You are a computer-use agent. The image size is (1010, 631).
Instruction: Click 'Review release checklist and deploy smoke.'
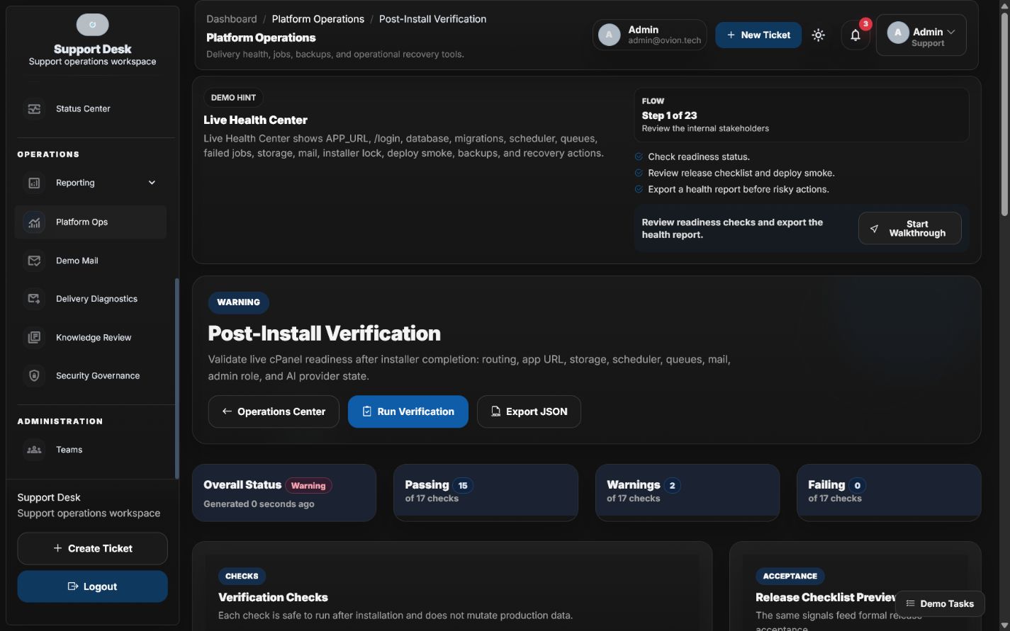tap(741, 173)
